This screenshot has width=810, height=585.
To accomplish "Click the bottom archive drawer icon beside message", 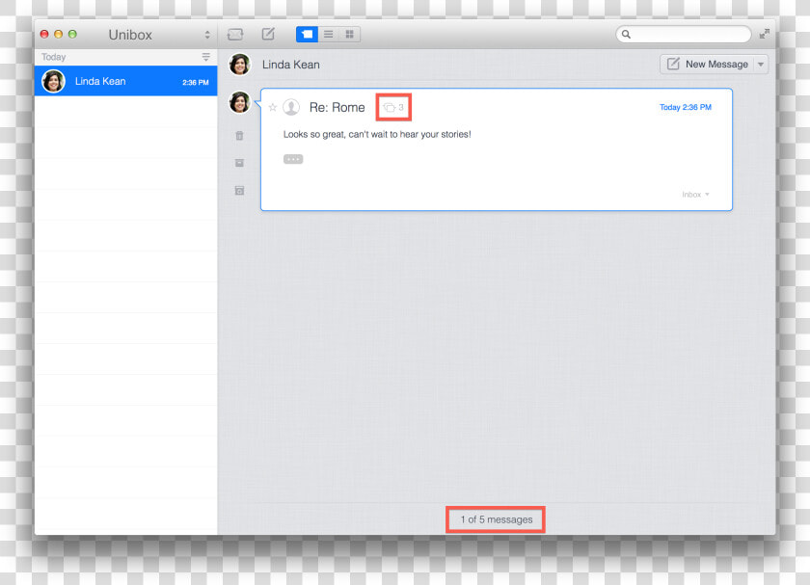I will 239,191.
